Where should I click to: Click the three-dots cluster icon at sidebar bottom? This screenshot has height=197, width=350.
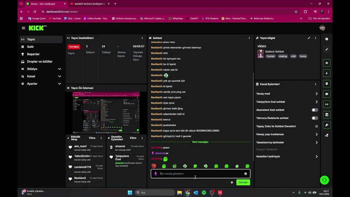326,135
